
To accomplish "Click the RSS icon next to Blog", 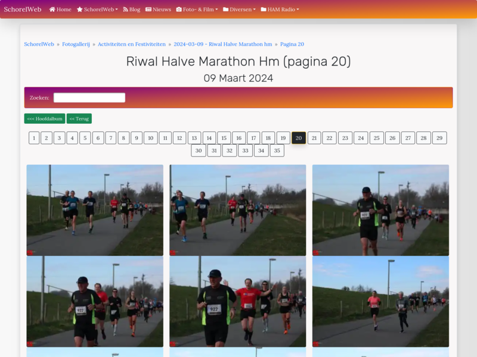I will click(x=125, y=10).
